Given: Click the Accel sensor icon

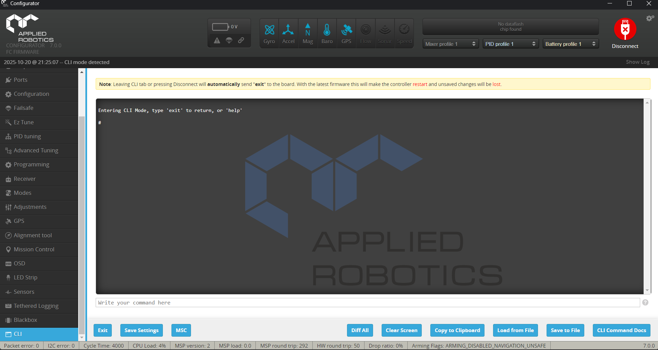Looking at the screenshot, I should tap(288, 30).
